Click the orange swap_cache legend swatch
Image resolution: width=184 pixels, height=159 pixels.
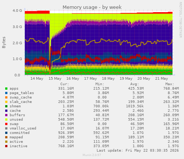[x=6, y=97]
